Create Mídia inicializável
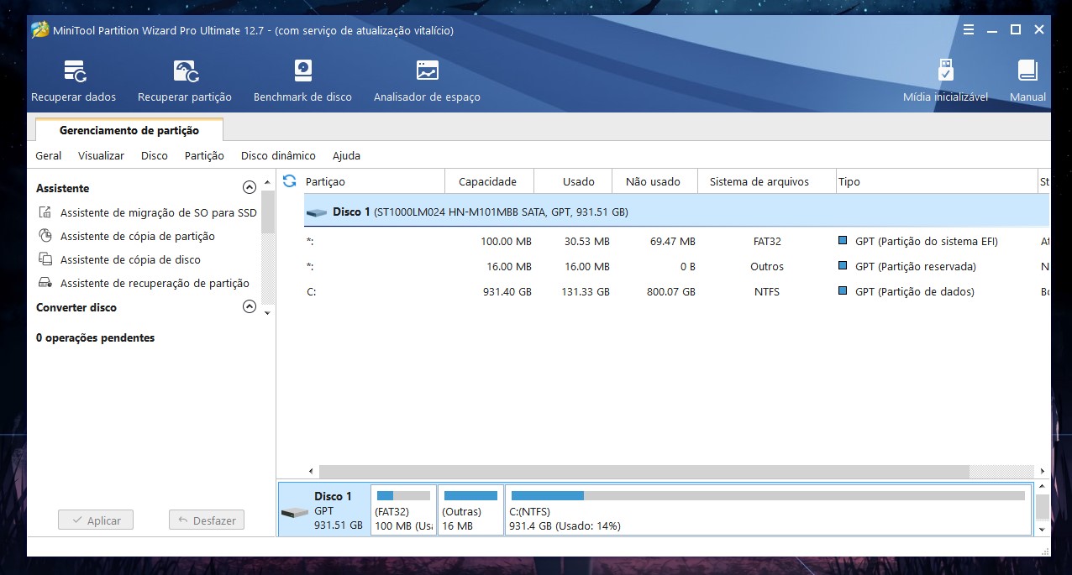The height and width of the screenshot is (575, 1072). click(x=945, y=81)
